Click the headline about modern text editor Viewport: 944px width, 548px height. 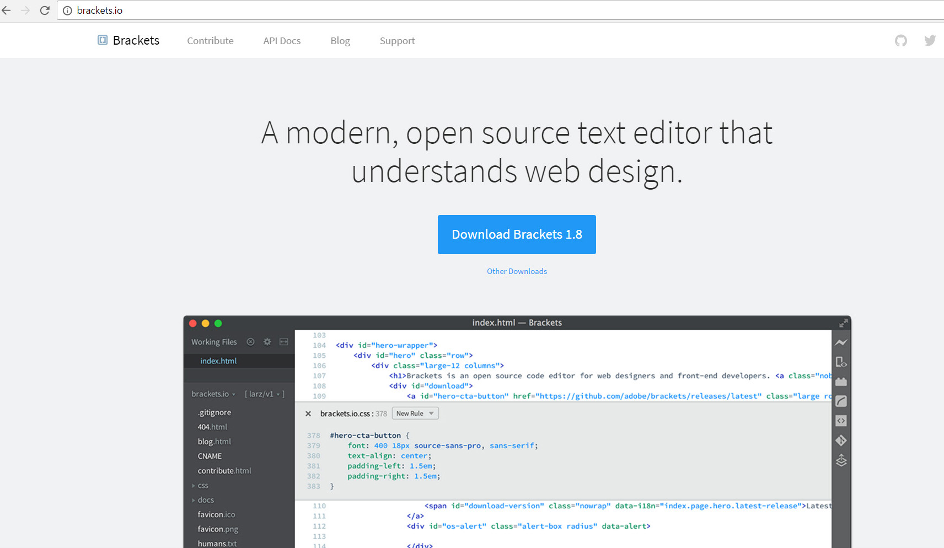pyautogui.click(x=517, y=152)
